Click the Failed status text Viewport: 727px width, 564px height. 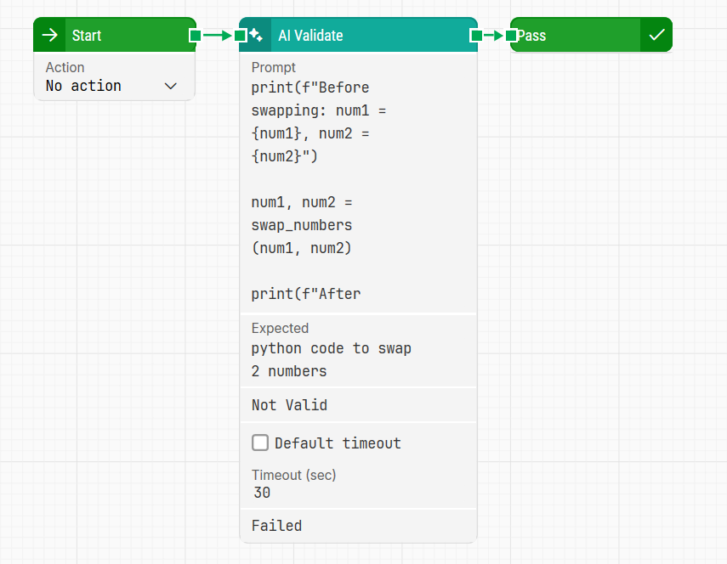point(277,526)
